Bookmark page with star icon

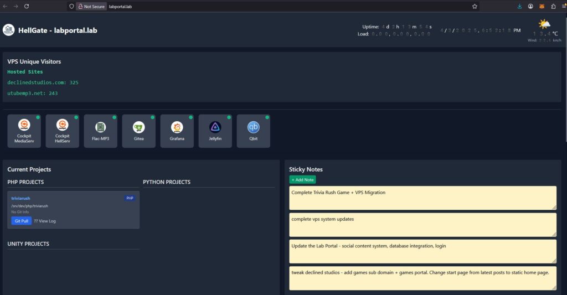click(x=475, y=6)
